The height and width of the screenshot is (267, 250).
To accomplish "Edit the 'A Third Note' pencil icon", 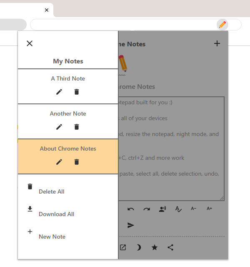I will tap(59, 92).
